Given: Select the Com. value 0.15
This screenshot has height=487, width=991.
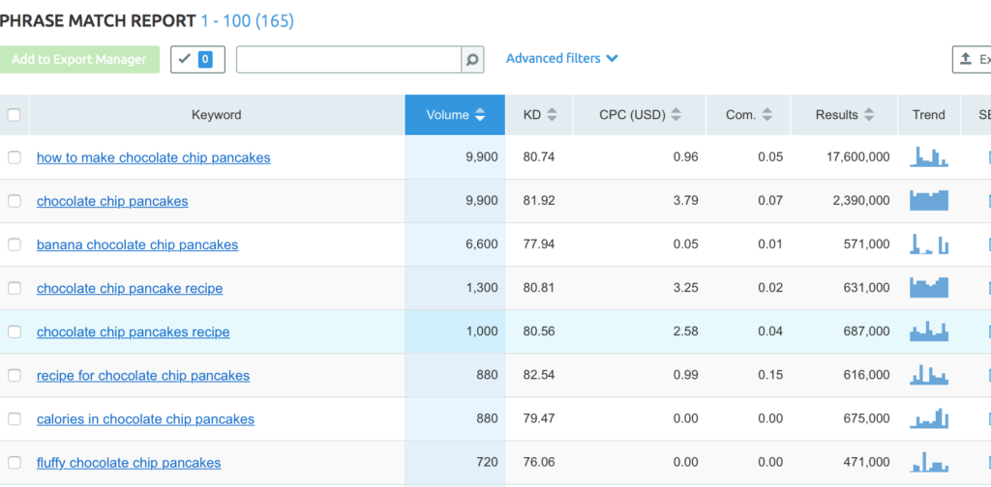Looking at the screenshot, I should 770,375.
